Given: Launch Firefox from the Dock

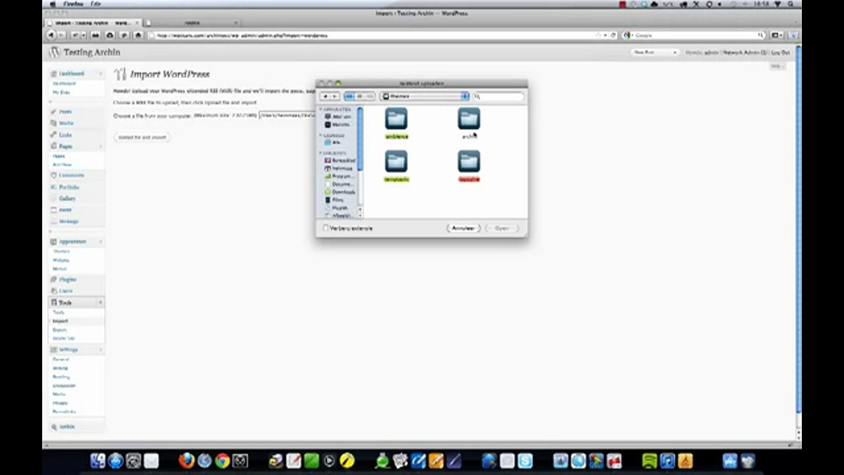Looking at the screenshot, I should click(x=186, y=460).
